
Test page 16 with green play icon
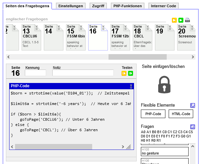click(130, 73)
